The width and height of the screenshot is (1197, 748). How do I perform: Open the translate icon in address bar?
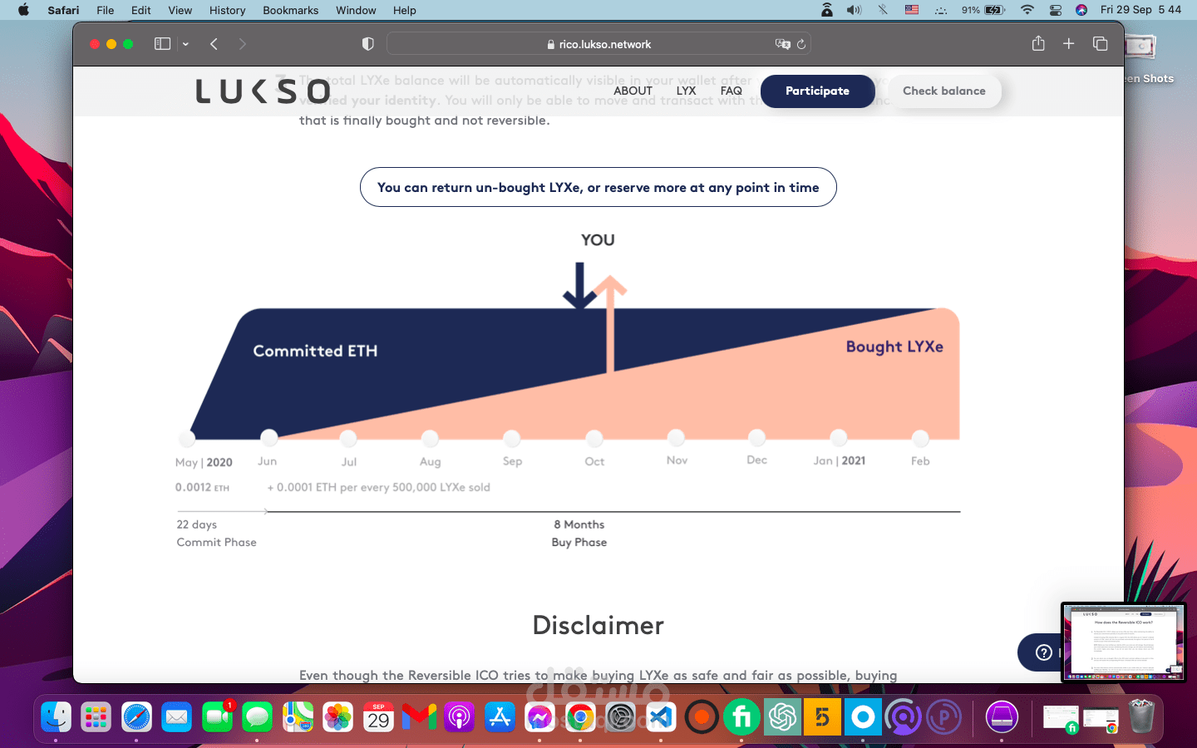[782, 44]
